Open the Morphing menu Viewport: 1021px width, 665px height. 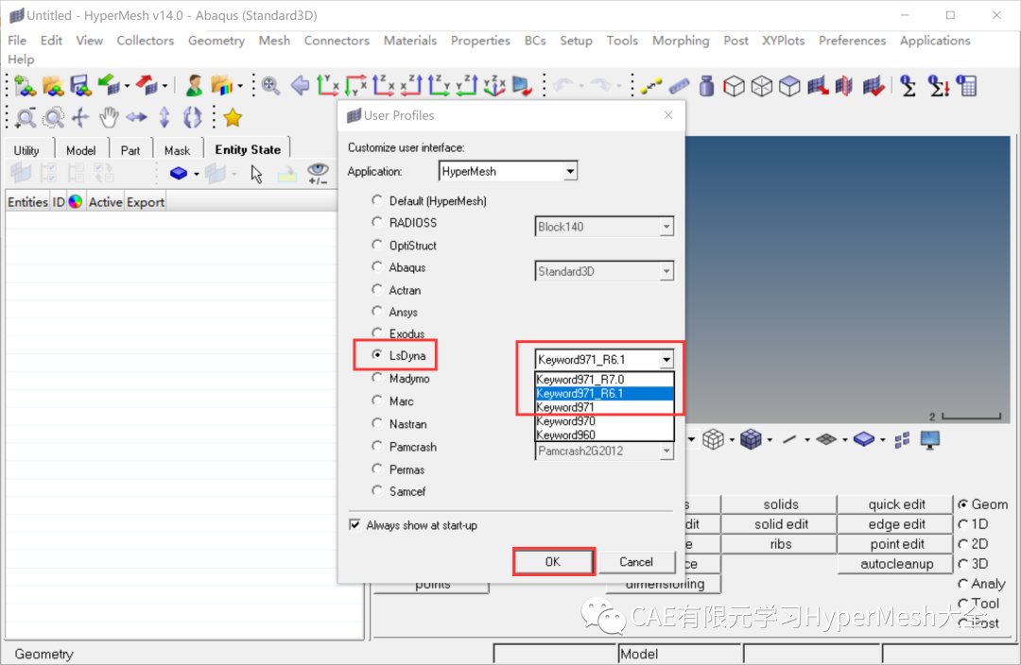click(681, 41)
